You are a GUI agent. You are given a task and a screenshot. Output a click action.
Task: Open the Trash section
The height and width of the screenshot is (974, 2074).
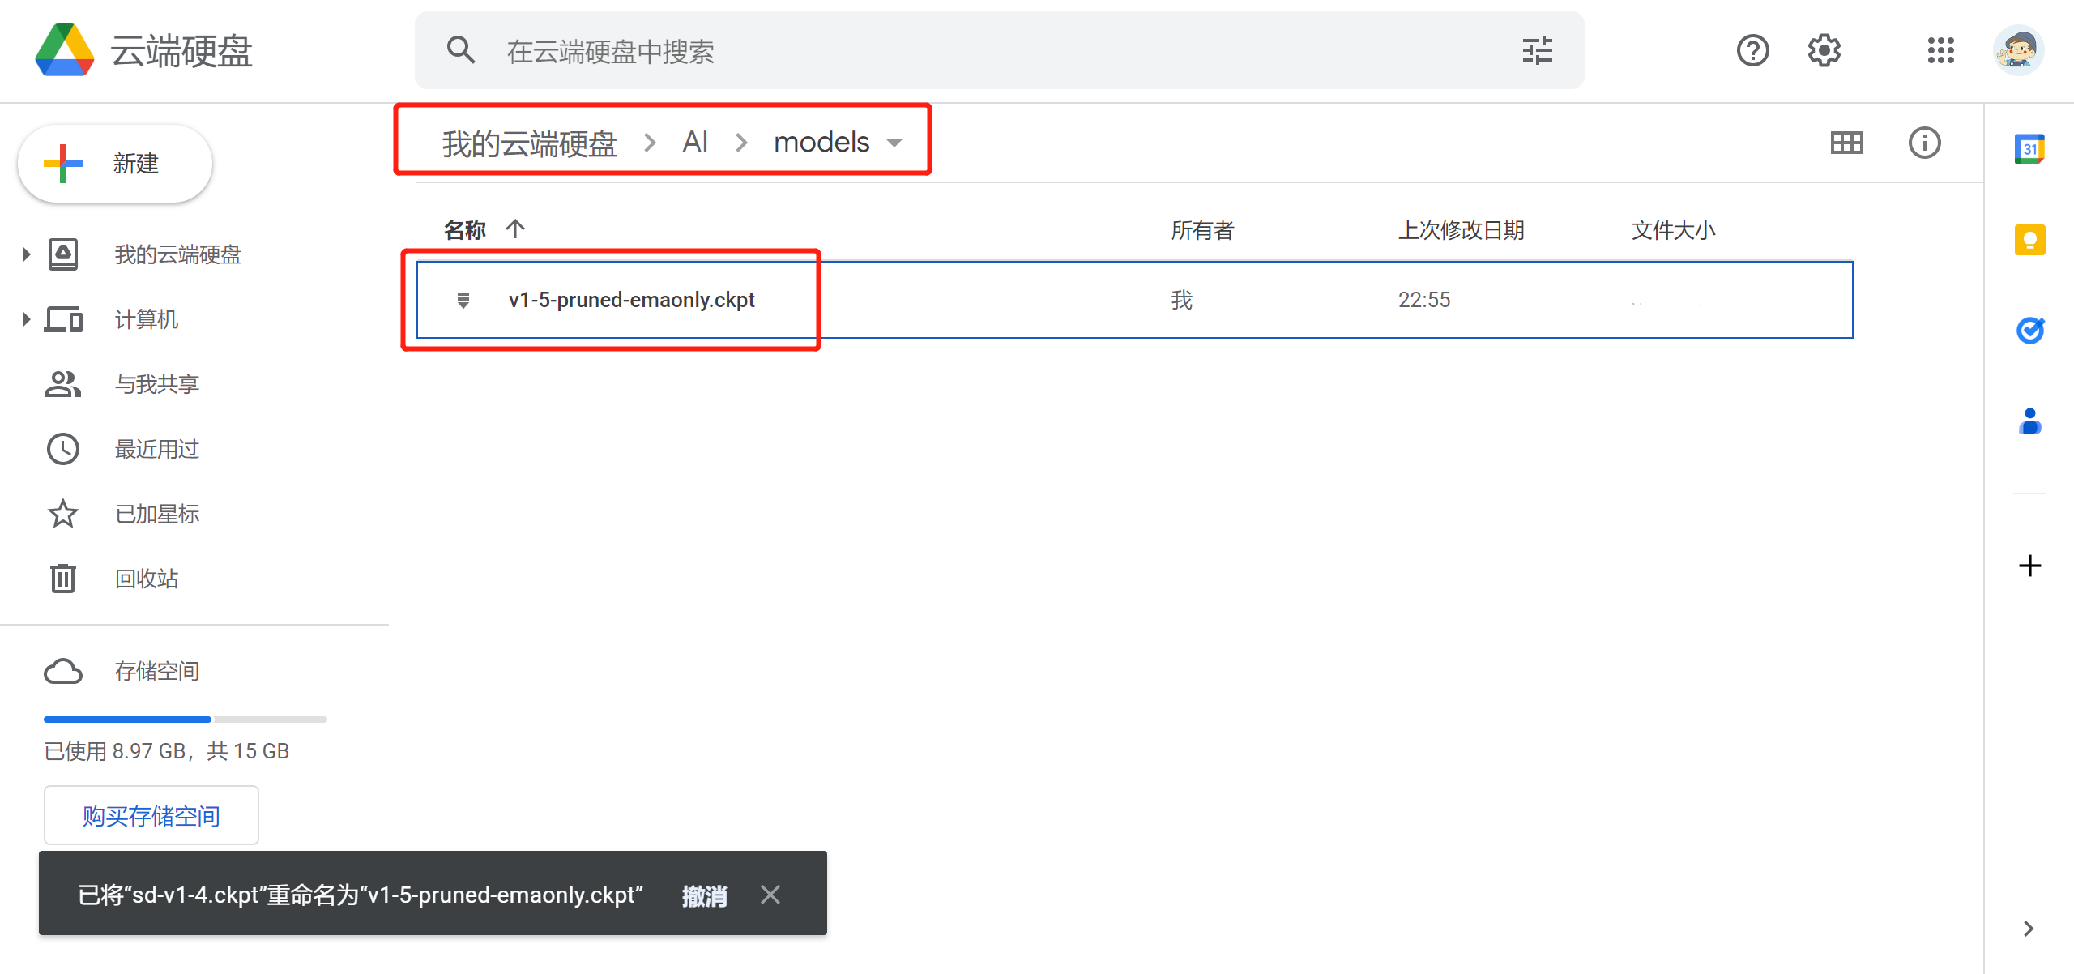[146, 579]
